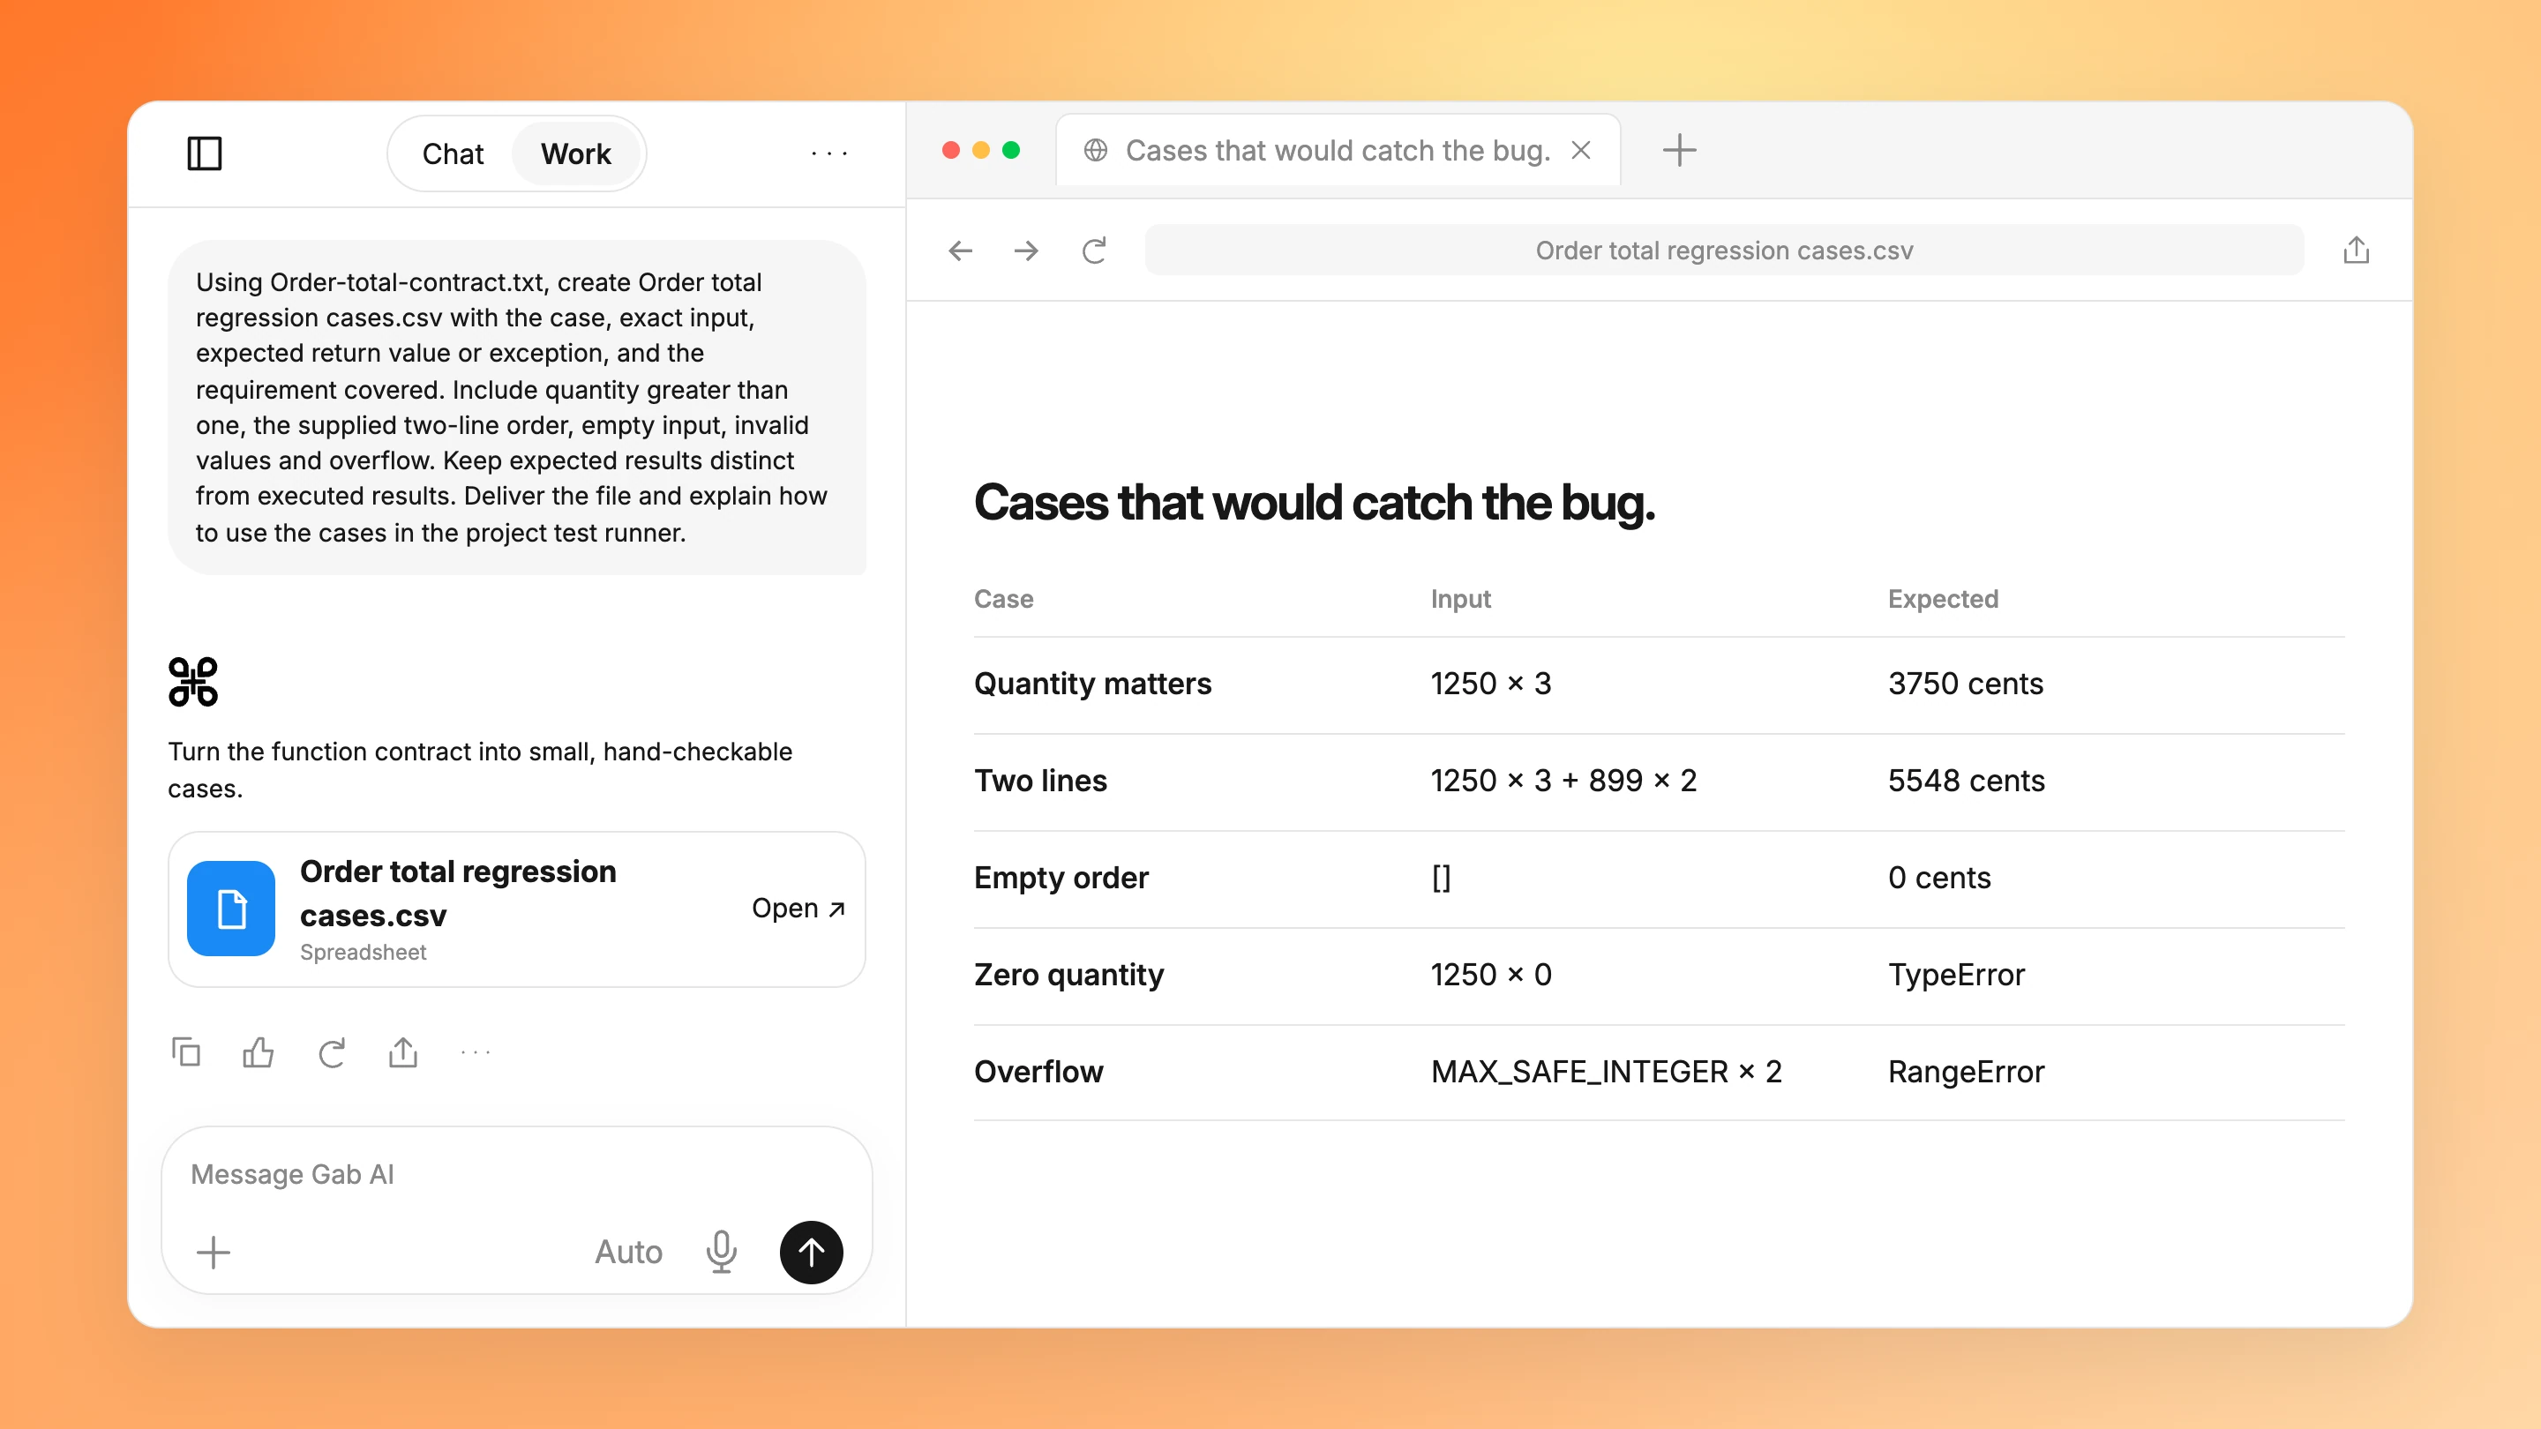
Task: Add an attachment with the plus button
Action: pos(213,1253)
